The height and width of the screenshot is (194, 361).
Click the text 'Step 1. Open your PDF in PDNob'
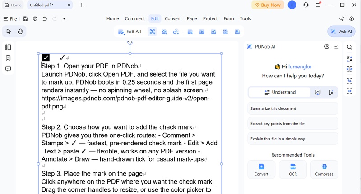[x=89, y=66]
